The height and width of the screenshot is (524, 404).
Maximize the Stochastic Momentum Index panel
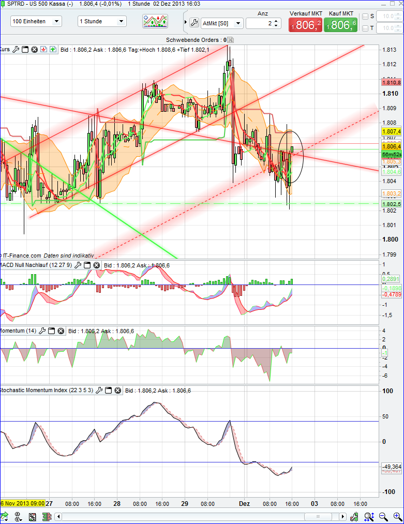point(108,391)
